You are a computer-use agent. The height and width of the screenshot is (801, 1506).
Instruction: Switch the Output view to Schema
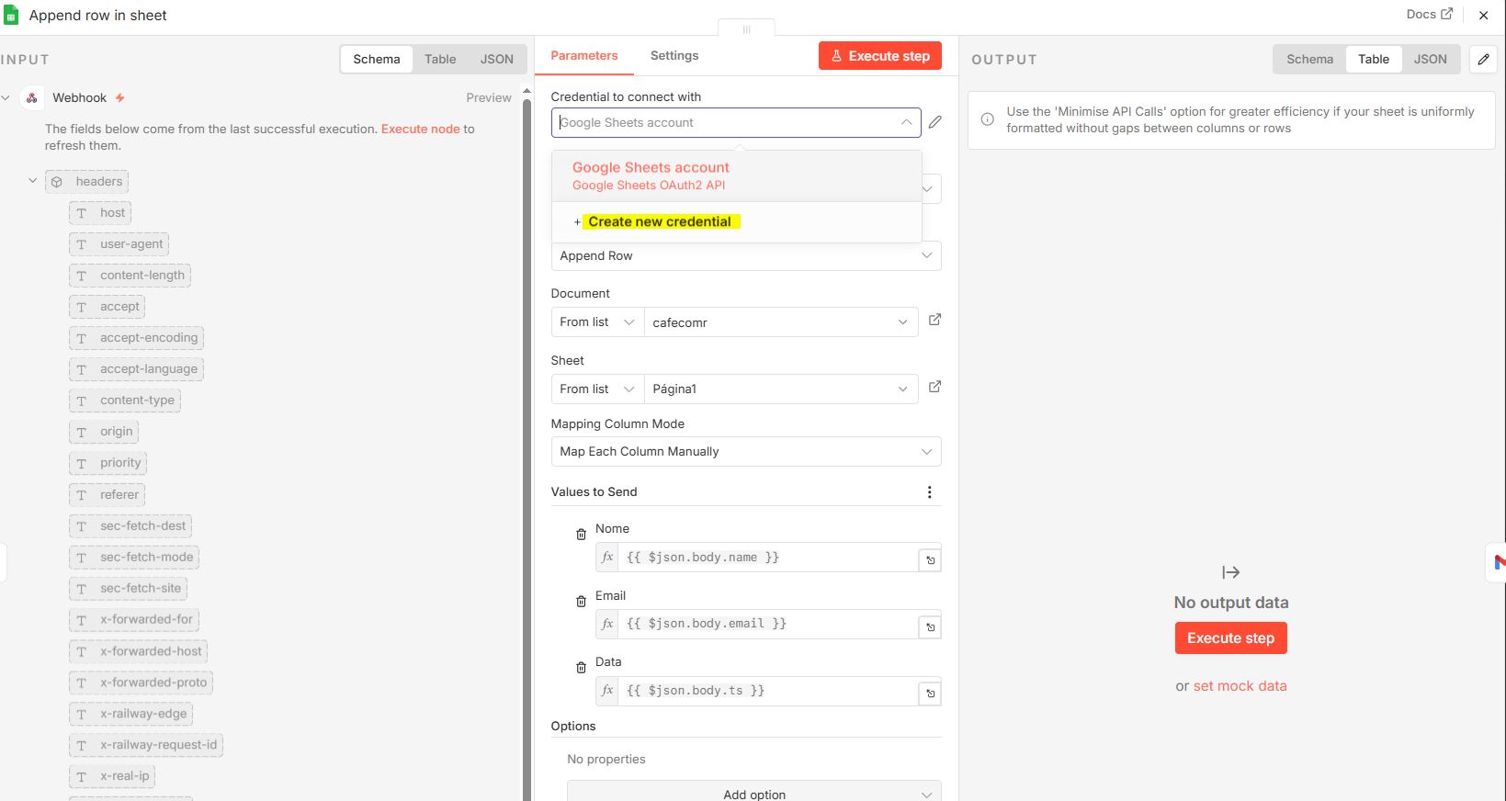[x=1309, y=60]
